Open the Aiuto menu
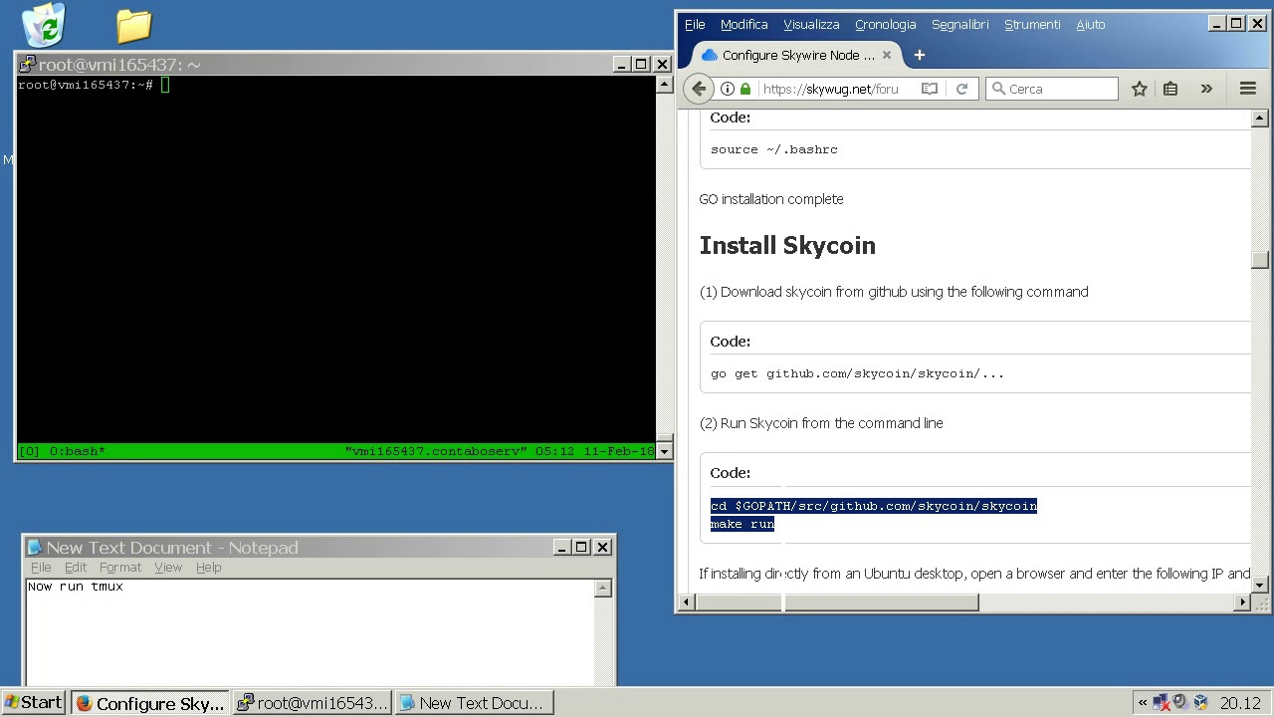Viewport: 1274px width, 717px height. [1091, 25]
